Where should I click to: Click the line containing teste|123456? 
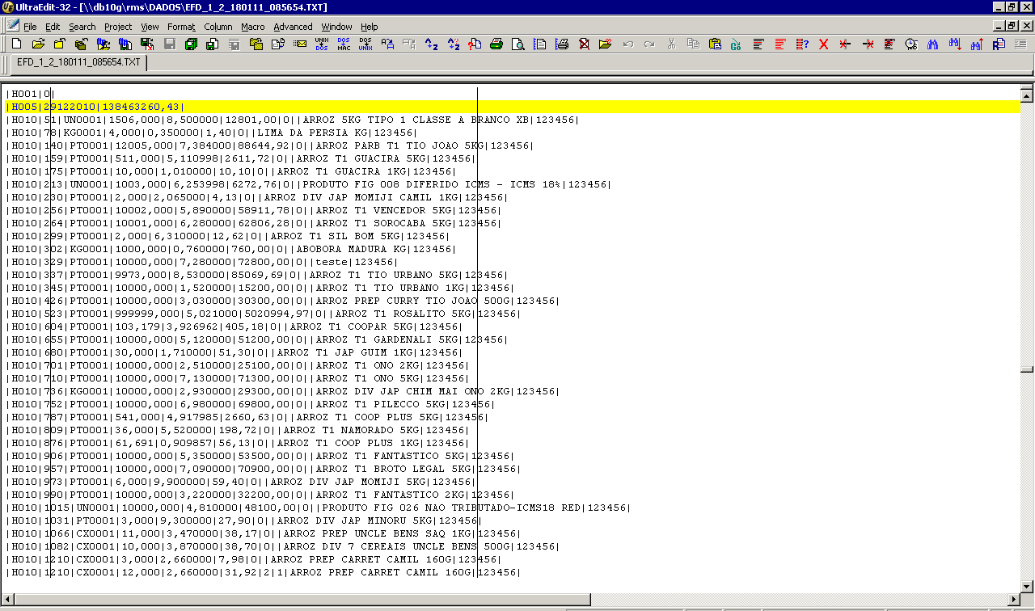pyautogui.click(x=202, y=262)
